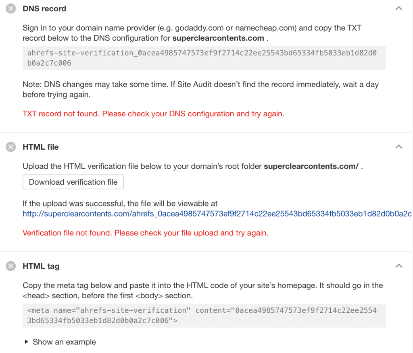Screen dimensions: 413x353
Task: Click the meta tag code snippet box
Action: (x=204, y=316)
